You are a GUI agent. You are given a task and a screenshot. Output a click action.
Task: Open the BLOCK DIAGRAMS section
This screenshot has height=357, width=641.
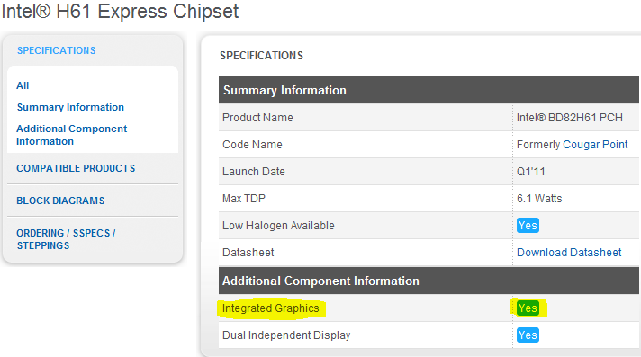(60, 201)
